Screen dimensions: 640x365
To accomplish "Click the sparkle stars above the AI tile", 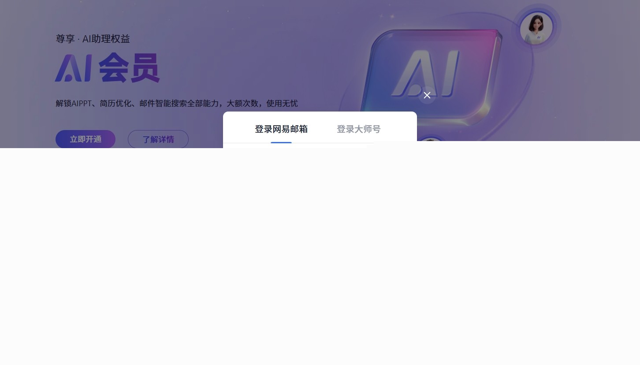I will tap(391, 18).
